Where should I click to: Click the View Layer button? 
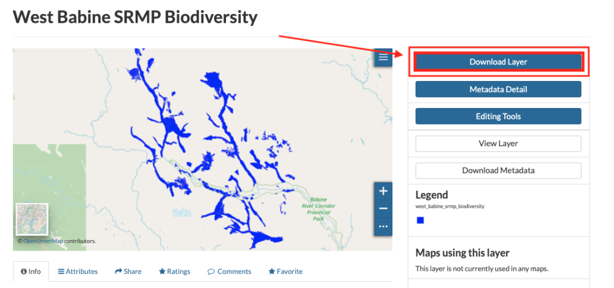click(x=498, y=144)
